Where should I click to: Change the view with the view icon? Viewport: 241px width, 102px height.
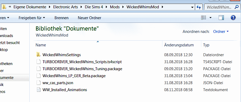point(203,18)
